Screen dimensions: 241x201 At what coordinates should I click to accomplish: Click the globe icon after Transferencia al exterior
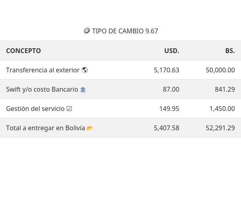coord(85,70)
